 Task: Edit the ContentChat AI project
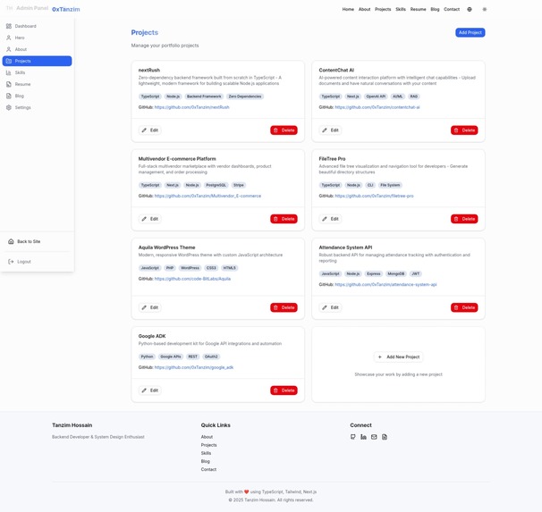click(x=330, y=130)
